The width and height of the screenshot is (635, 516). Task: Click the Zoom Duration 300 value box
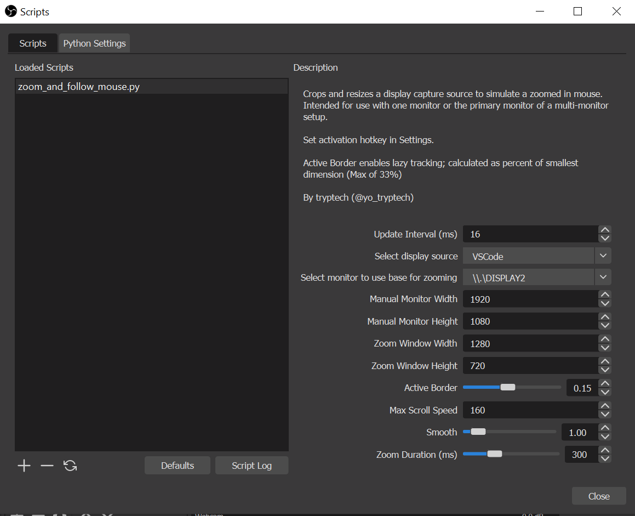coord(581,455)
